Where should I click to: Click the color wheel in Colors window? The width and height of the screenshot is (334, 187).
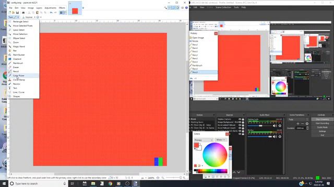[x=214, y=155]
